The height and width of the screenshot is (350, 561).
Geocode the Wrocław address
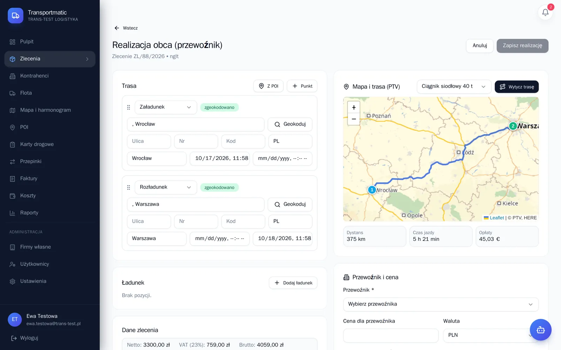[290, 124]
